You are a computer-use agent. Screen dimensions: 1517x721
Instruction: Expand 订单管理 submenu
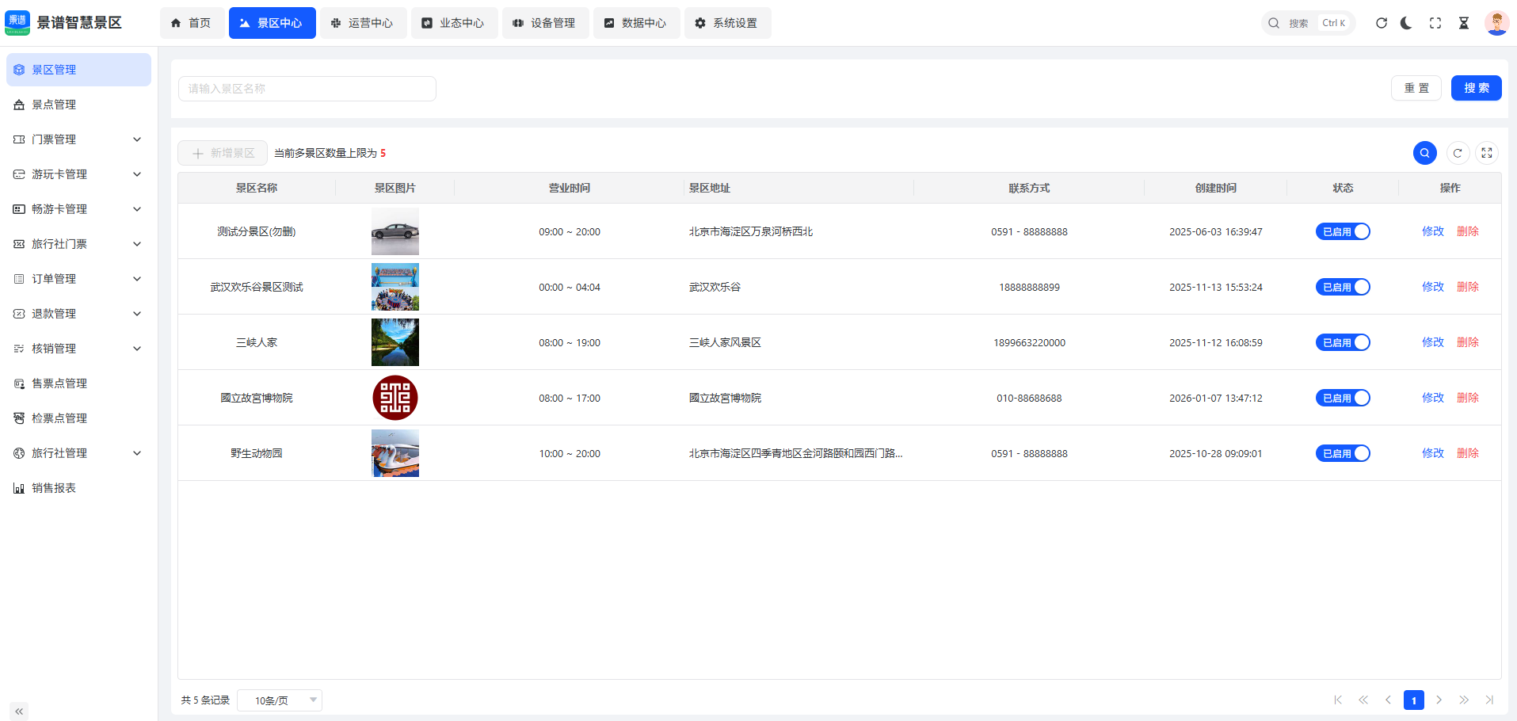click(78, 279)
